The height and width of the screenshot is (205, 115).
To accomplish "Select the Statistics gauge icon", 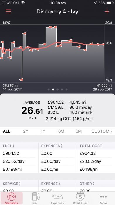I will pos(11,197).
